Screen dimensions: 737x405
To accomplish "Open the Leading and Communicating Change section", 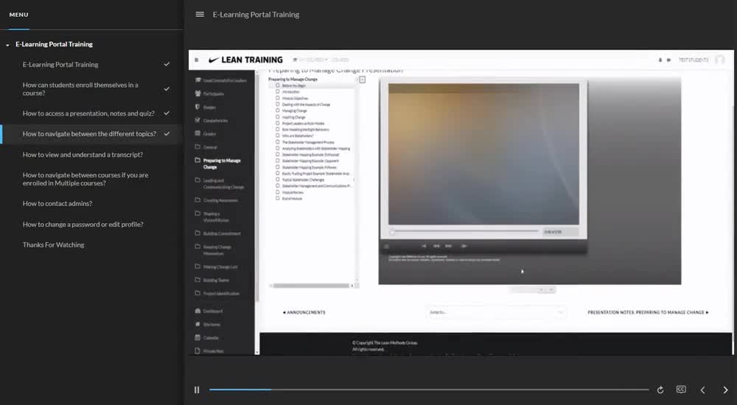I will [x=220, y=183].
